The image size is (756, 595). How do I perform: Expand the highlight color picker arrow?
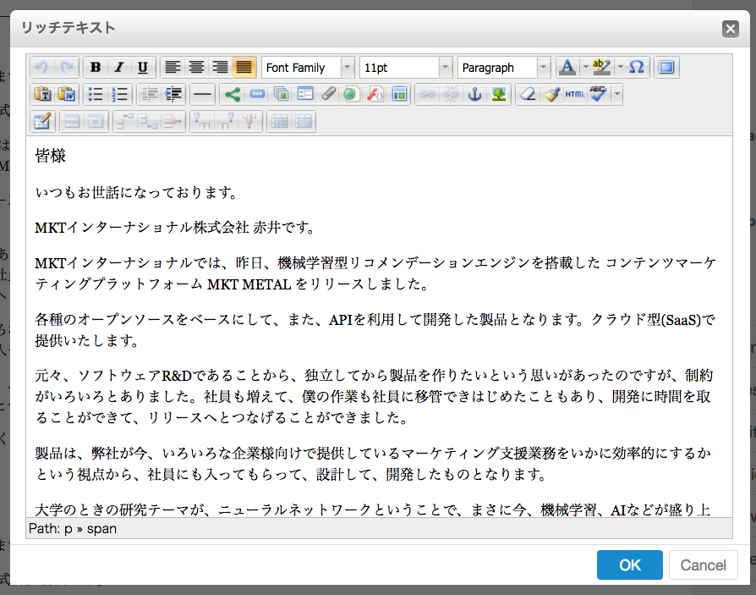point(621,68)
